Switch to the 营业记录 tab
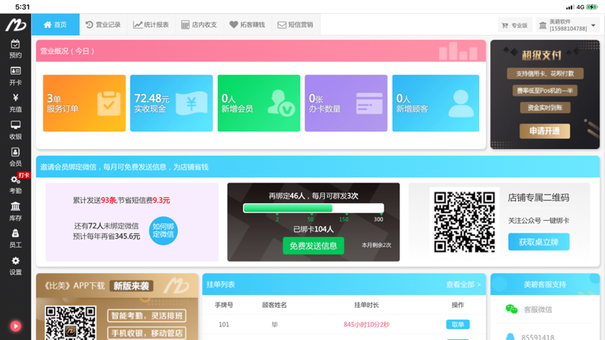This screenshot has width=605, height=340. click(103, 25)
